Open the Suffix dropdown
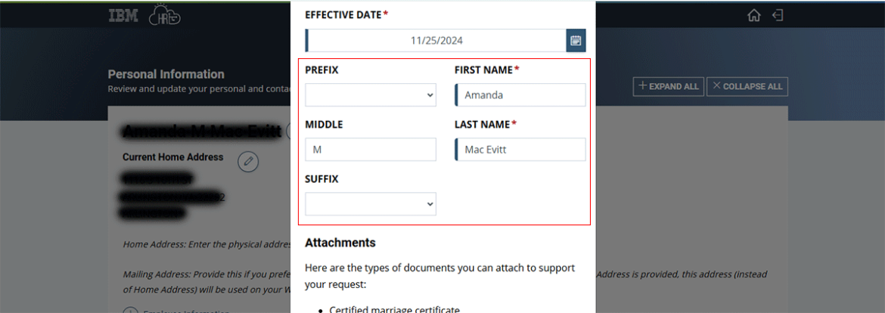This screenshot has height=313, width=885. (371, 204)
